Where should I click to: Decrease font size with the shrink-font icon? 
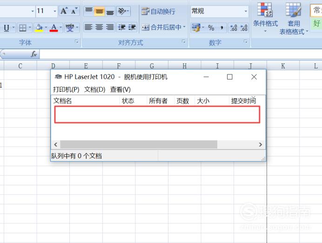pos(74,11)
